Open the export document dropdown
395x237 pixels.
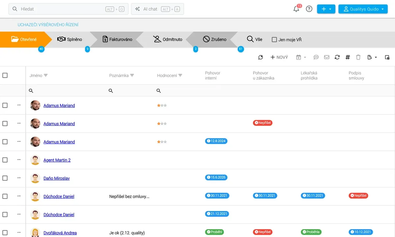372,57
